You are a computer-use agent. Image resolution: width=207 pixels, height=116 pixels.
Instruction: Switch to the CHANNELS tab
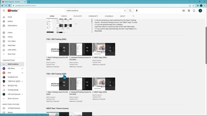tap(109, 16)
